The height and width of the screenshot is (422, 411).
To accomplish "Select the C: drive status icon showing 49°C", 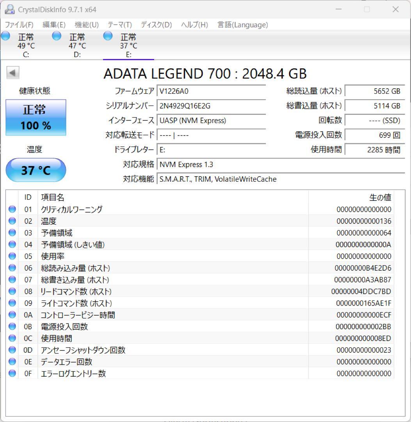I will [x=5, y=36].
